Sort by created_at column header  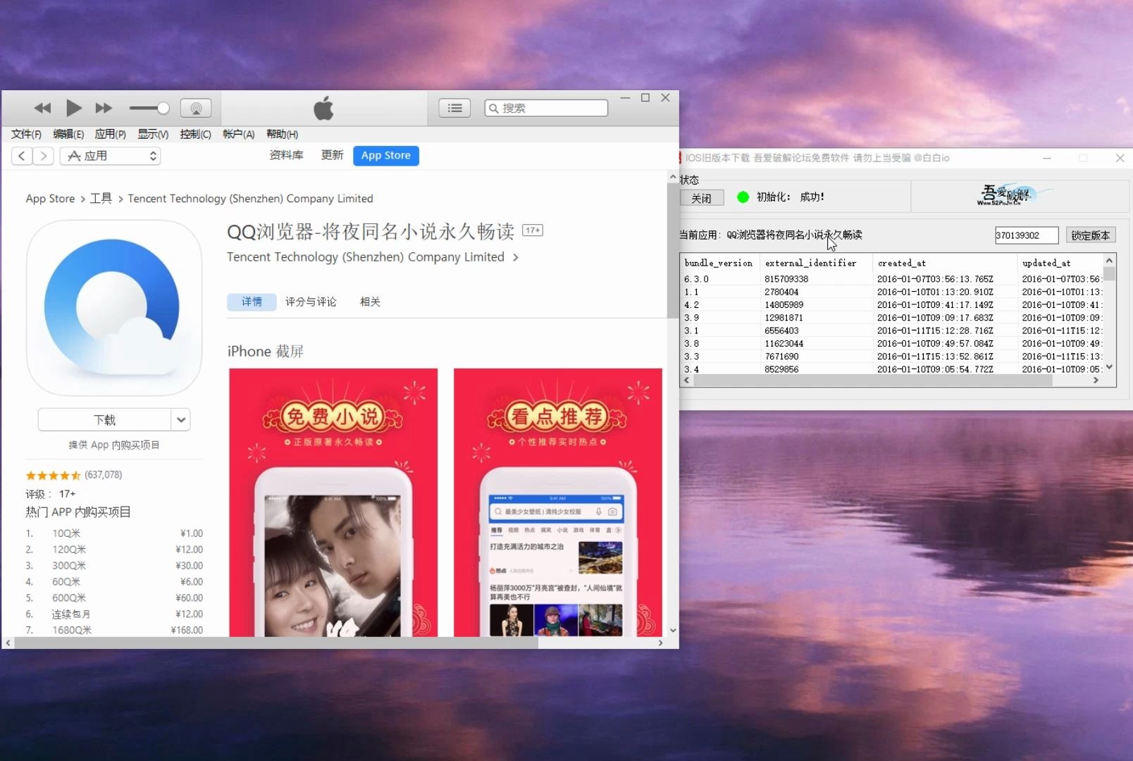click(x=944, y=263)
